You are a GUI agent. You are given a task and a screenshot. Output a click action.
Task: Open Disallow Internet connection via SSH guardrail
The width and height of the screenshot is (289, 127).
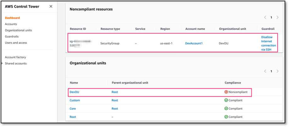[269, 43]
